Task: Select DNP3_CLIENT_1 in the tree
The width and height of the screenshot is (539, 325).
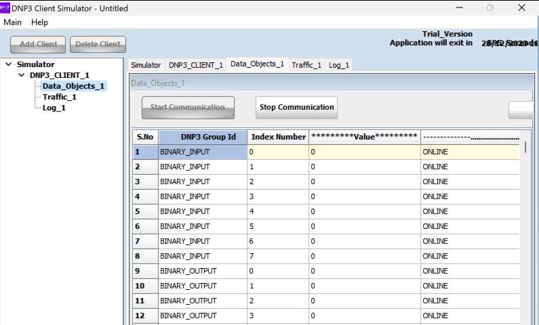Action: 60,75
